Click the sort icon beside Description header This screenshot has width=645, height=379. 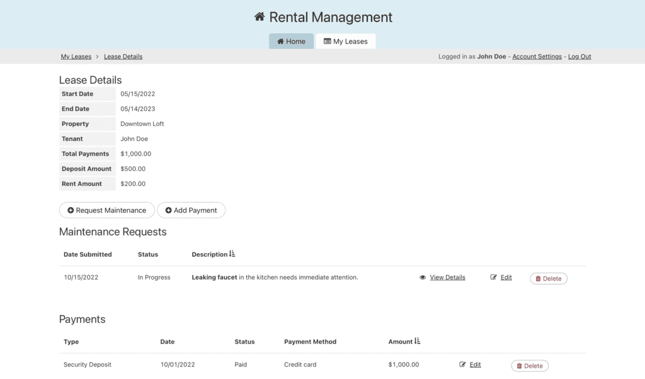[232, 254]
